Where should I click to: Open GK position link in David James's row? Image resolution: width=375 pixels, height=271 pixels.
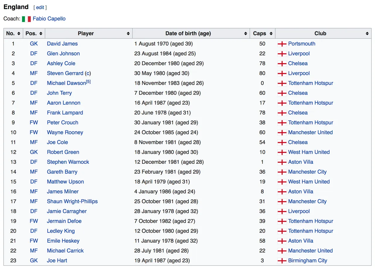click(x=34, y=44)
